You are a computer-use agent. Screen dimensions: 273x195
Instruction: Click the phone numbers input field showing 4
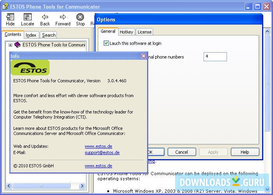pyautogui.click(x=215, y=57)
